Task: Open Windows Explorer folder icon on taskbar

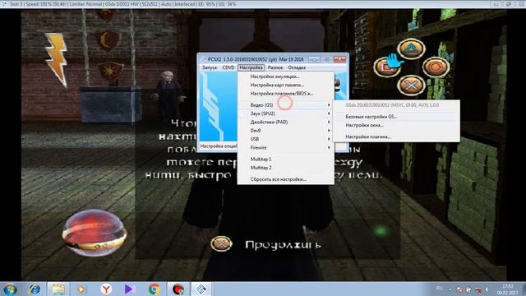Action: click(x=58, y=289)
